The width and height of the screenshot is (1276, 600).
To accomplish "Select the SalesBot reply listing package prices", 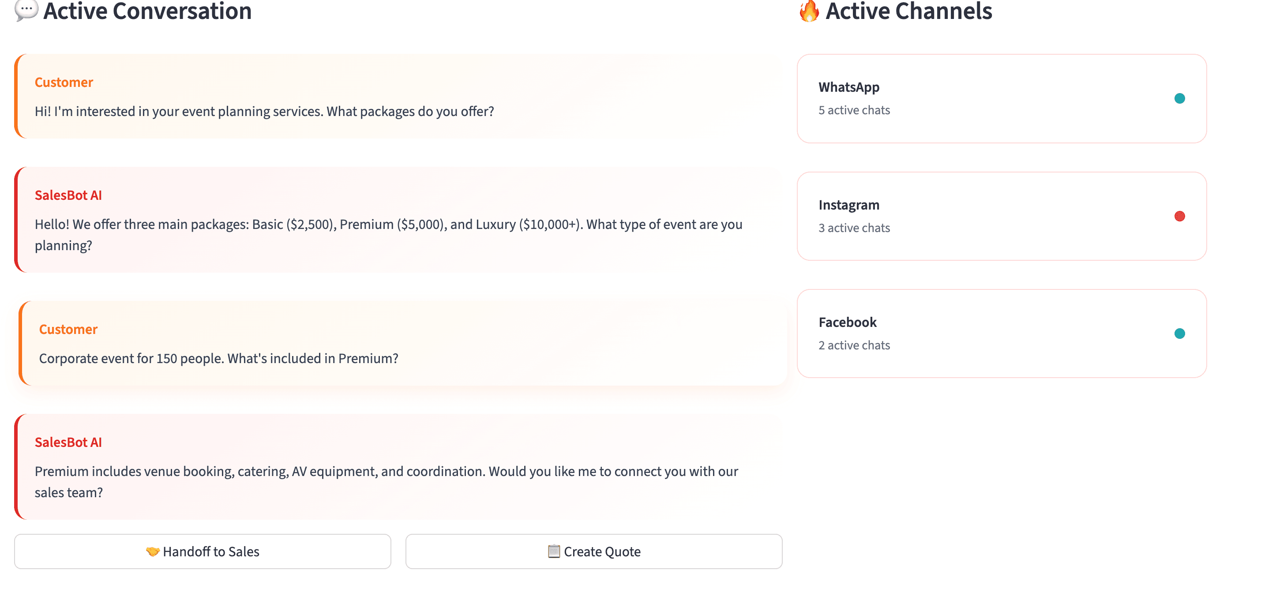I will [x=396, y=220].
